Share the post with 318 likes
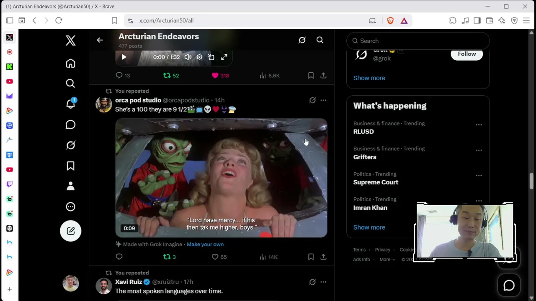 click(323, 76)
